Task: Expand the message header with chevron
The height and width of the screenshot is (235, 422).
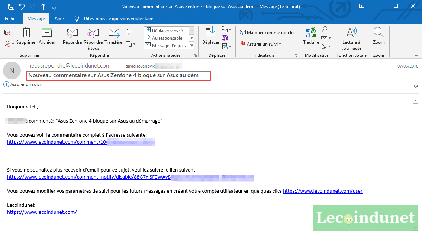Action: click(x=416, y=87)
